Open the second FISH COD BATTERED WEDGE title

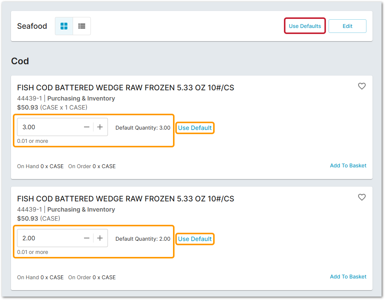pyautogui.click(x=125, y=199)
